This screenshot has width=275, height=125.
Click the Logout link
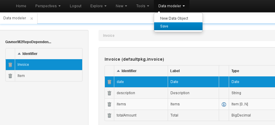tap(76, 6)
